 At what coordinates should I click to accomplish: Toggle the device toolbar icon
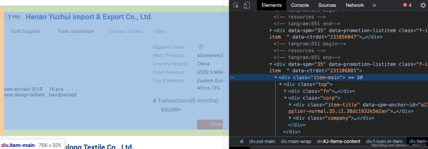pyautogui.click(x=247, y=5)
